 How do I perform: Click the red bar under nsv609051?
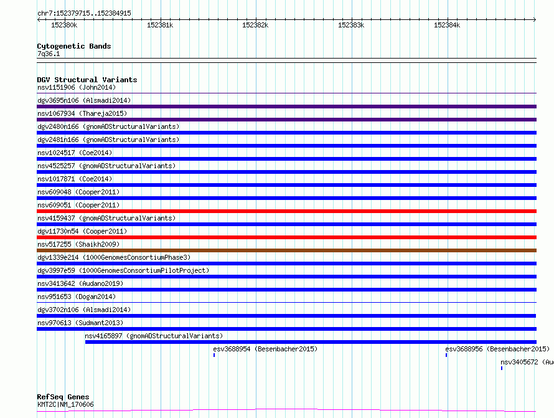coord(286,211)
